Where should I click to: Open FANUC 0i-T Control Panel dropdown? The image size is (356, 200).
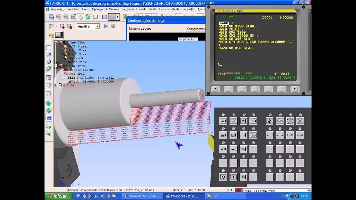(308, 191)
